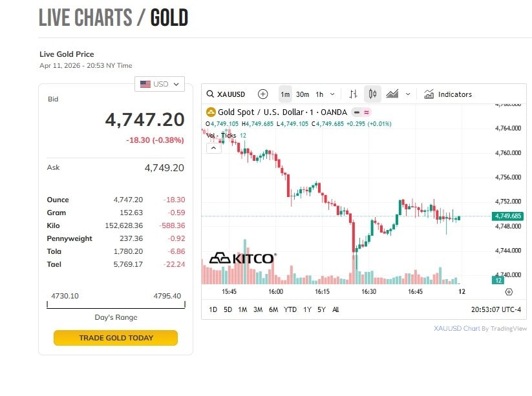Click the 20:53:07 UTC-4 timezone selector
532x396 pixels.
click(x=496, y=309)
